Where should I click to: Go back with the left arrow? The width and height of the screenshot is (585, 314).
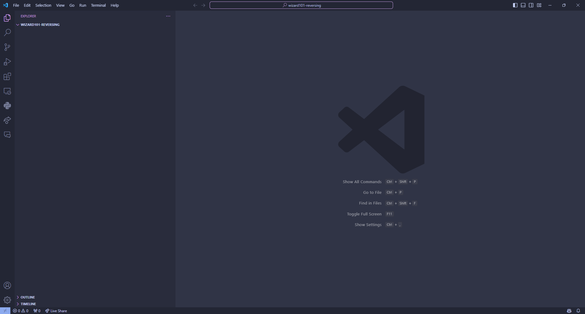pyautogui.click(x=195, y=5)
